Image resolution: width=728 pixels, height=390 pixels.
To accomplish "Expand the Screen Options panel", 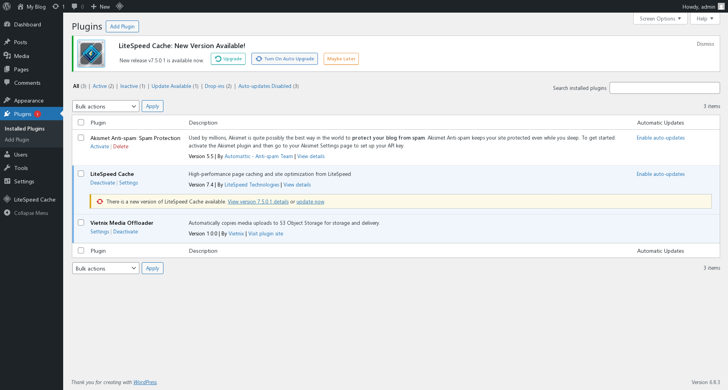I will tap(660, 18).
